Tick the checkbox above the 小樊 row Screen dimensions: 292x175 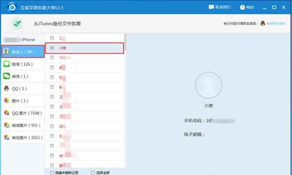[x=52, y=38]
